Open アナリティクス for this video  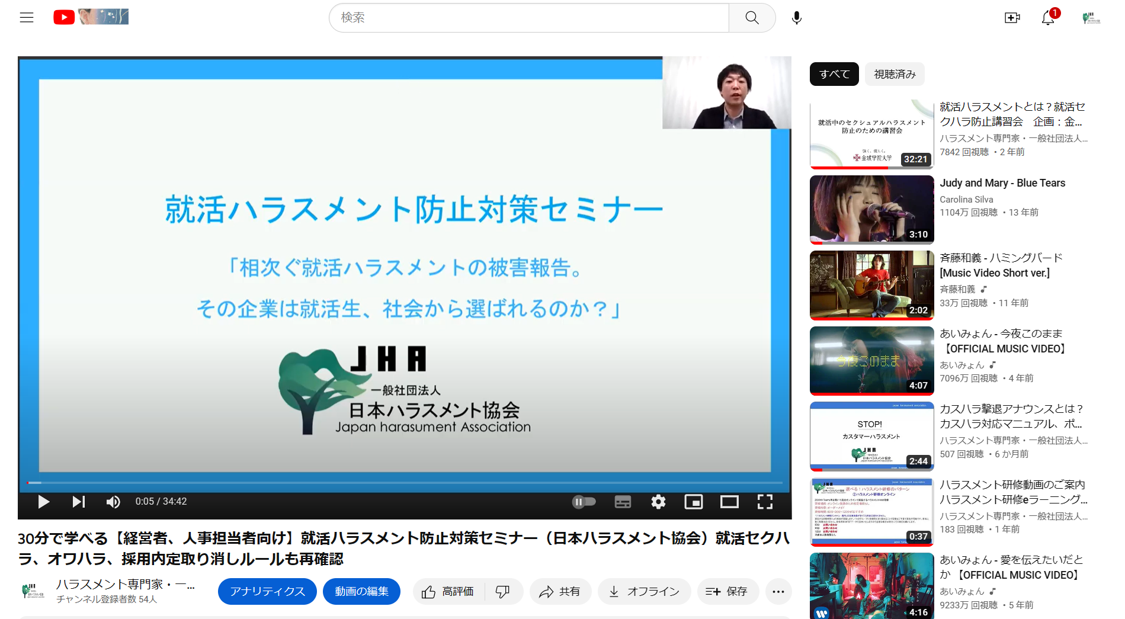(x=267, y=591)
